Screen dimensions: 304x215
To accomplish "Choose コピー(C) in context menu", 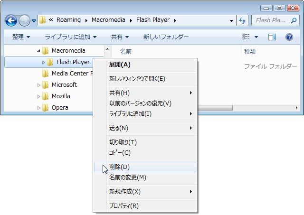I will pos(145,153).
